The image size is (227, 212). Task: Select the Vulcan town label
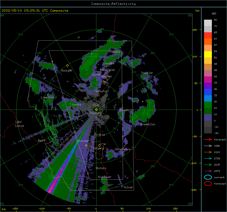click(128, 187)
